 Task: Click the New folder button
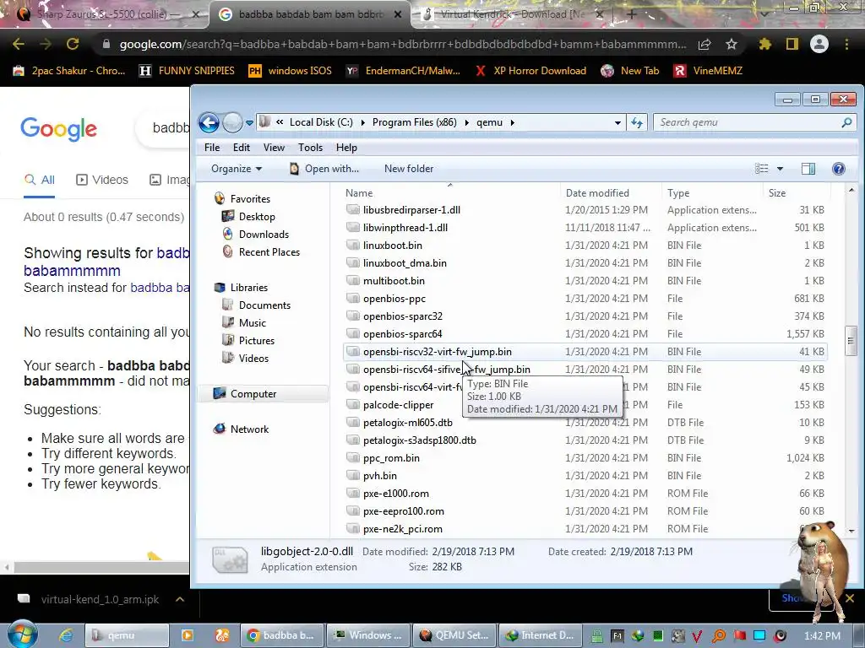tap(409, 169)
